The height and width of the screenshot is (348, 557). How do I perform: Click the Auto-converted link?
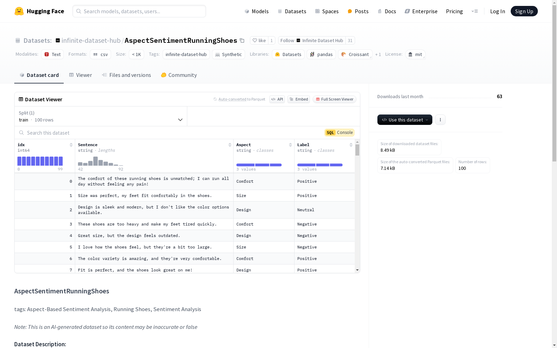232,99
